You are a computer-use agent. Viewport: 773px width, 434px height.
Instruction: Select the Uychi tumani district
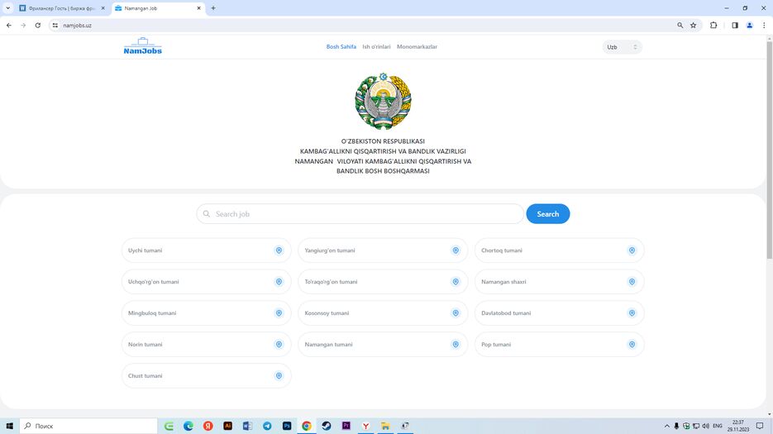(206, 250)
